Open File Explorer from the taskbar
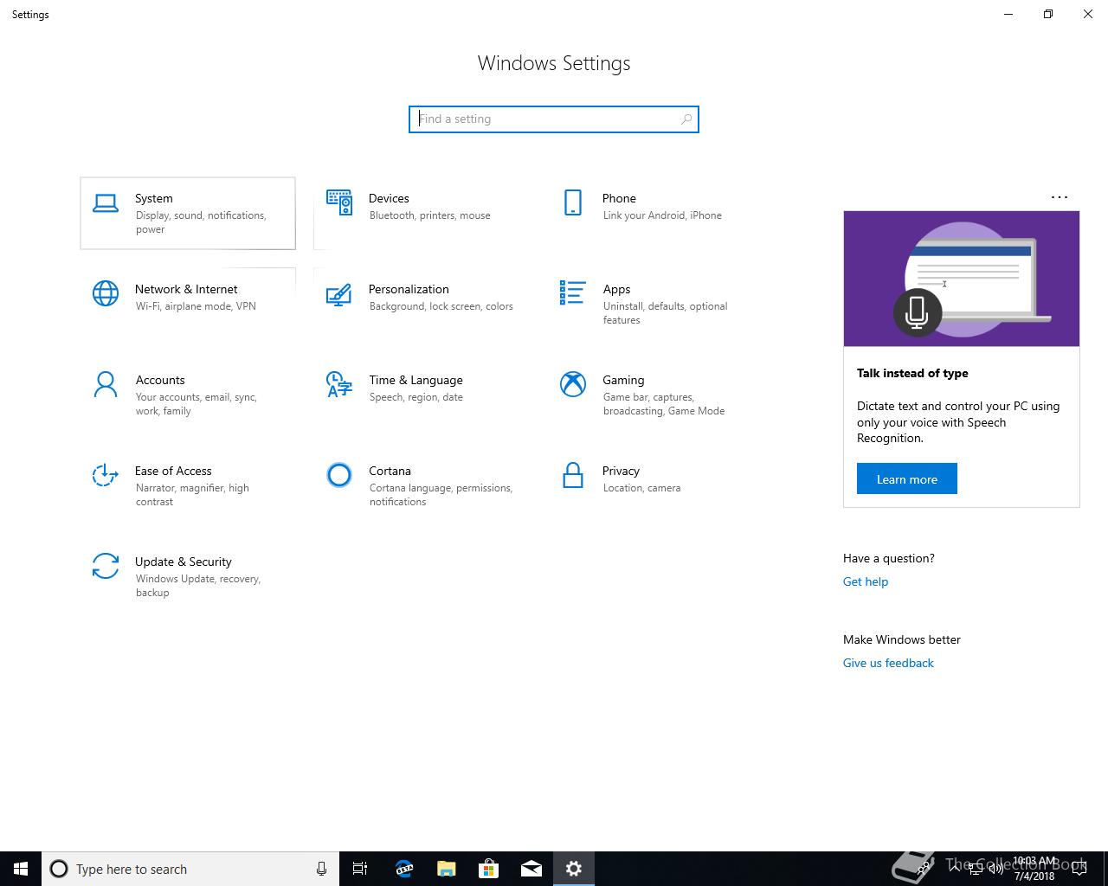The height and width of the screenshot is (886, 1108). coord(447,869)
